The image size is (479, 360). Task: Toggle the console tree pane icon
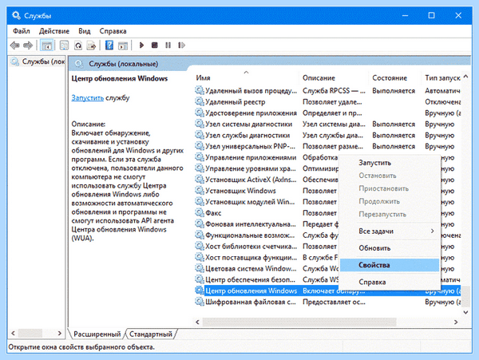(x=47, y=45)
